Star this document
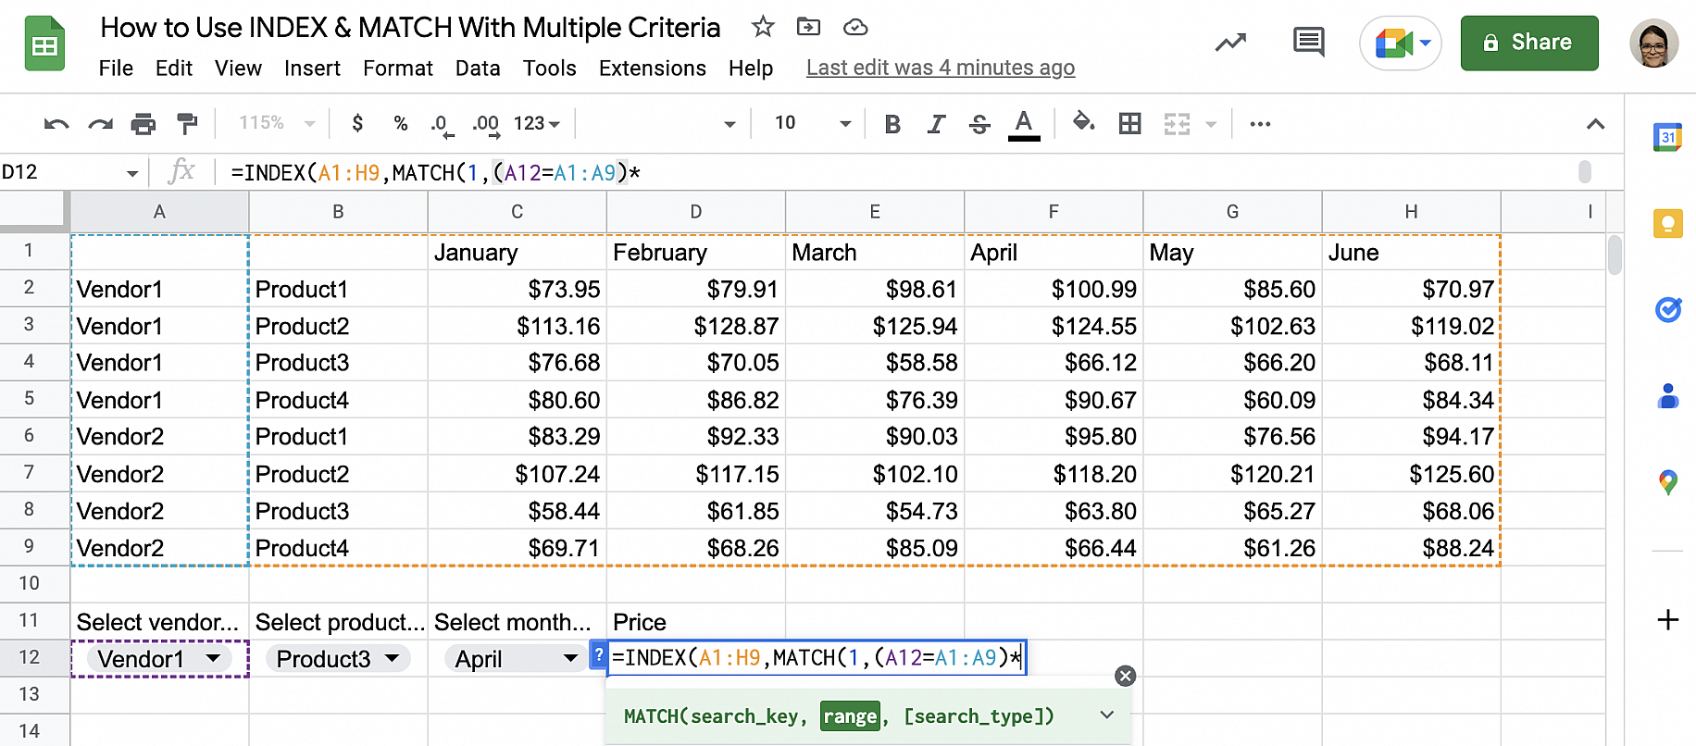1696x746 pixels. [763, 27]
